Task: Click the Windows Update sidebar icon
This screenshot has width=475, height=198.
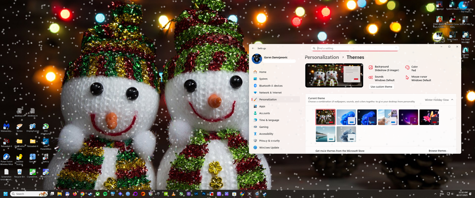Action: pos(255,148)
